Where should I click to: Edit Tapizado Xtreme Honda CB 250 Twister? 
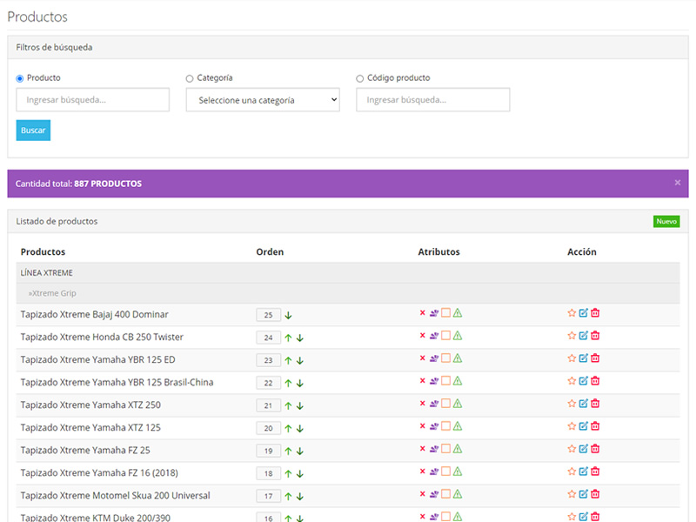point(584,336)
